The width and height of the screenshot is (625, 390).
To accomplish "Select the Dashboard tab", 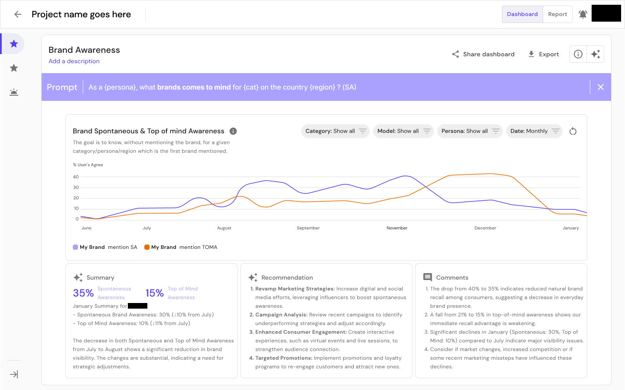I will point(522,14).
